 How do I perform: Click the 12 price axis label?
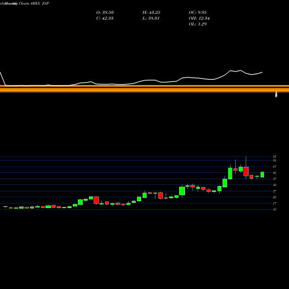coord(275,209)
